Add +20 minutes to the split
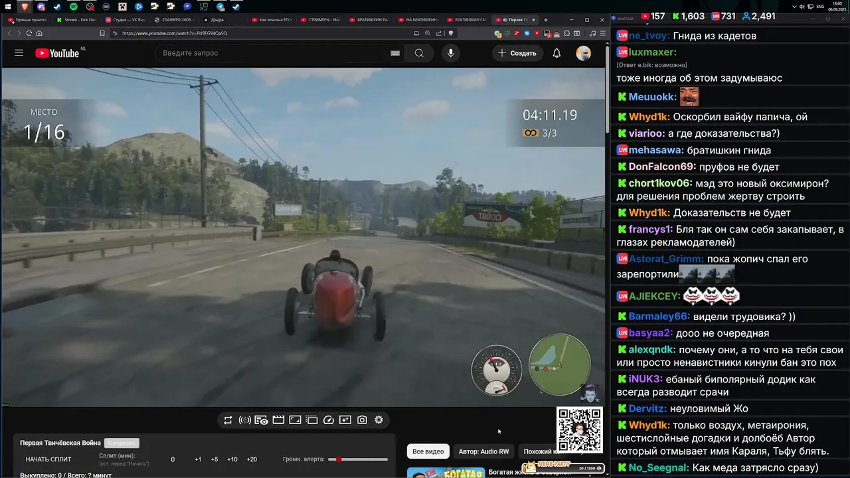Viewport: 850px width, 478px height. (252, 459)
